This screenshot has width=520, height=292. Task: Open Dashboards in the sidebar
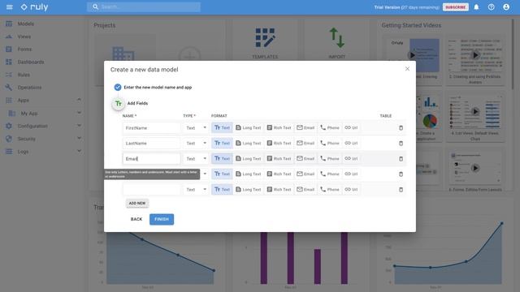pos(31,62)
